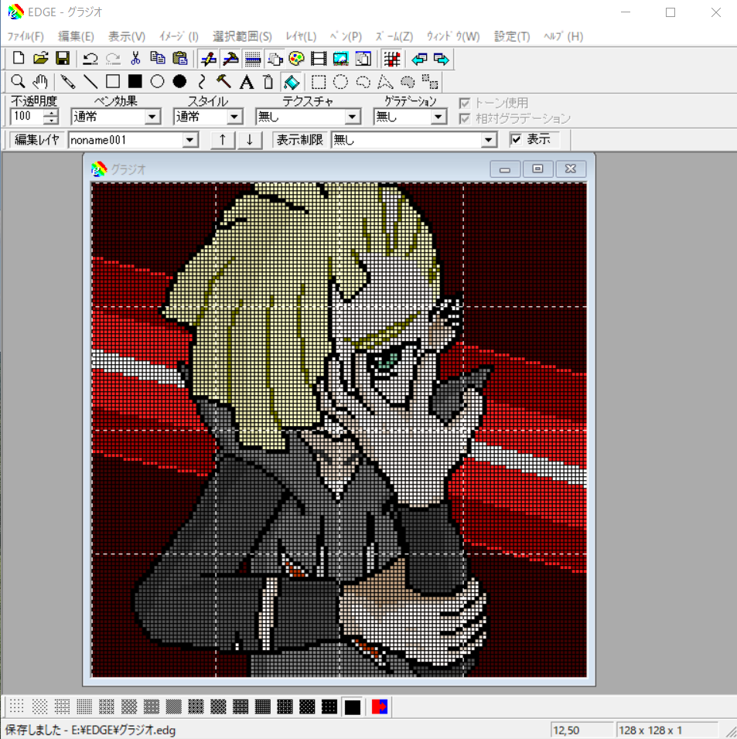Open the レイヤ(L) menu
This screenshot has height=739, width=737.
coord(301,36)
